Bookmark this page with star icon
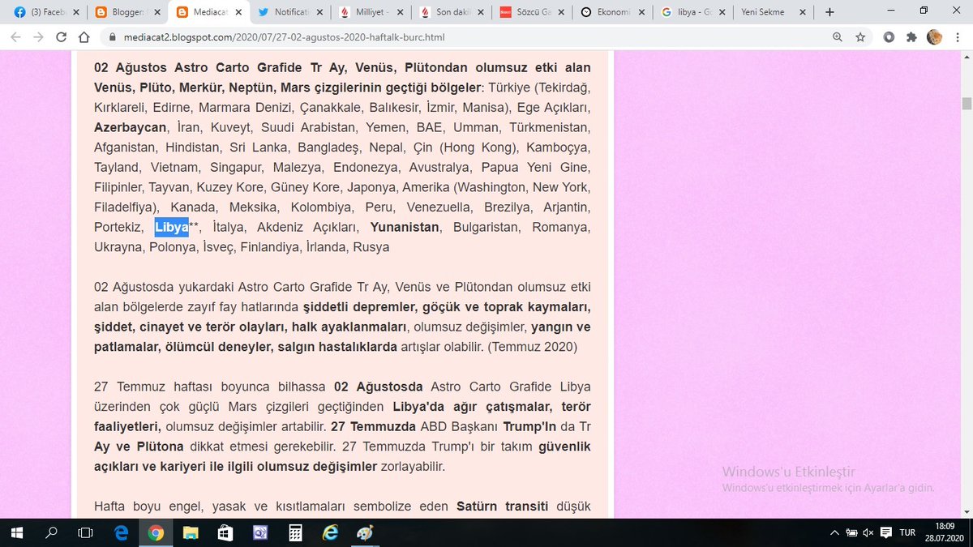Screen dimensions: 973x547 pyautogui.click(x=860, y=37)
